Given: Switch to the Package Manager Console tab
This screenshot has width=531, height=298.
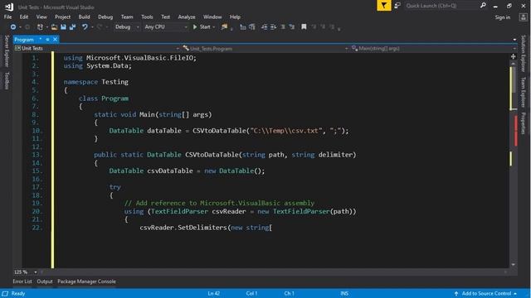Looking at the screenshot, I should click(x=86, y=281).
